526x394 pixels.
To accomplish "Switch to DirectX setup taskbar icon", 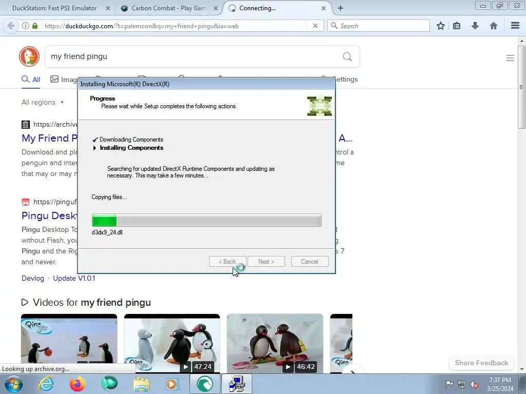I will coord(237,384).
